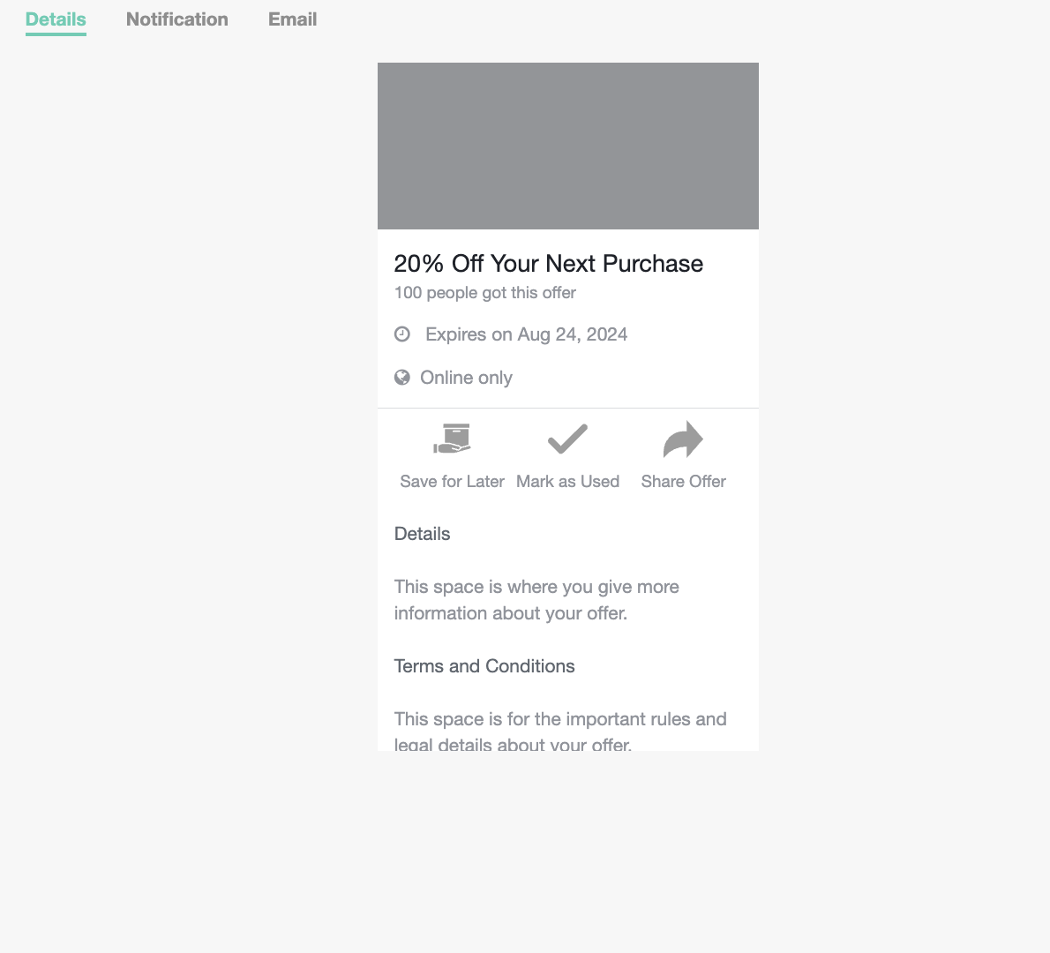Click the Expires on Aug 24, 2024 text

tap(526, 334)
